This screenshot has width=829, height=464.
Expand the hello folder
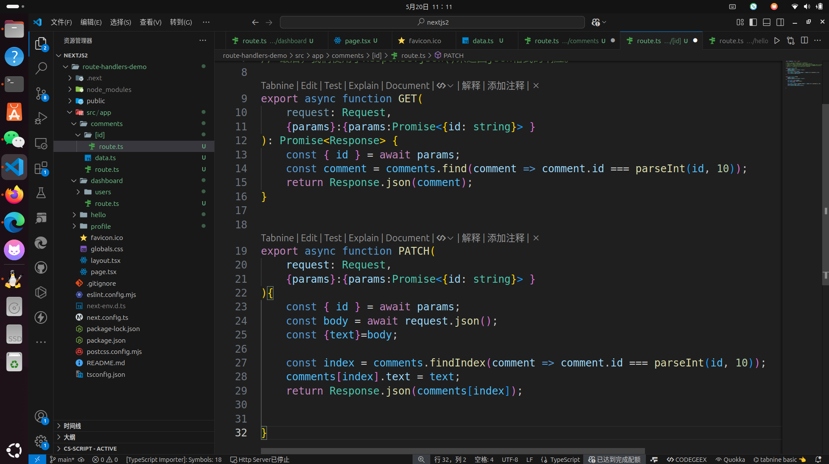click(98, 215)
